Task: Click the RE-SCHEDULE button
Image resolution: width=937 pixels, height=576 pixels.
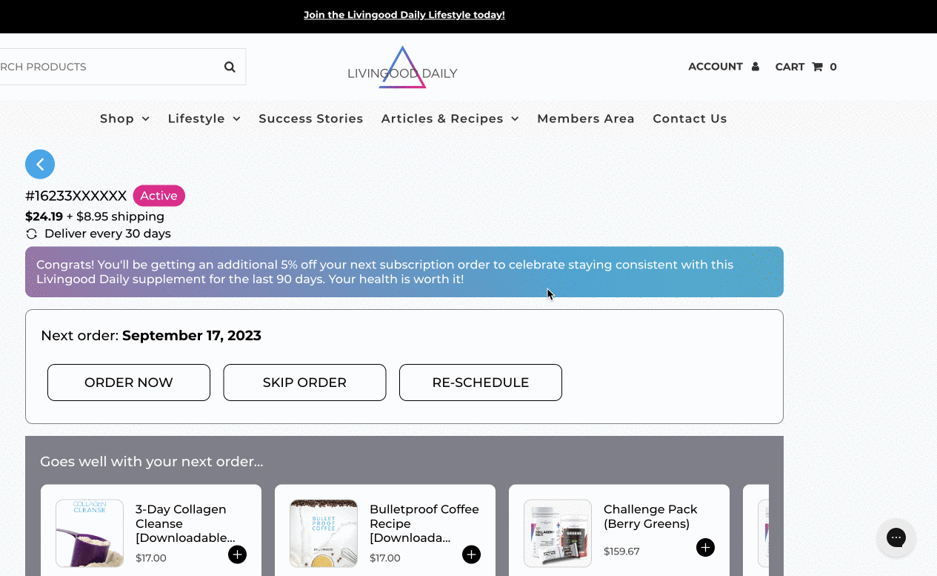Action: (481, 383)
